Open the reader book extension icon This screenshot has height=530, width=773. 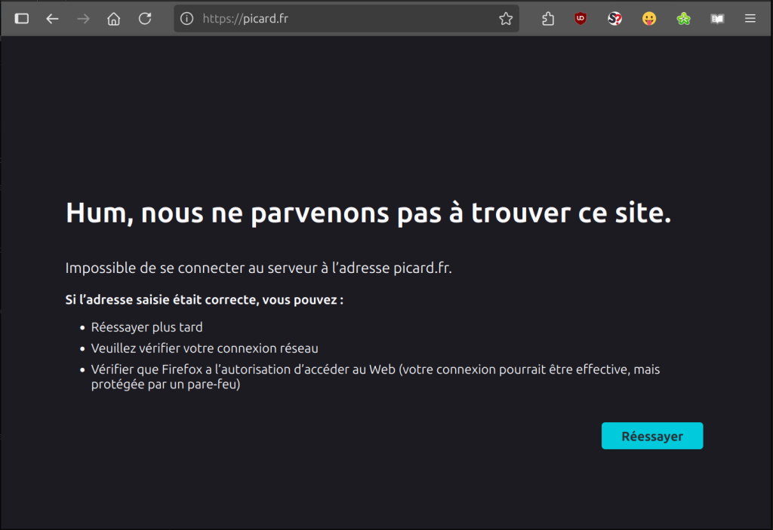pos(717,19)
